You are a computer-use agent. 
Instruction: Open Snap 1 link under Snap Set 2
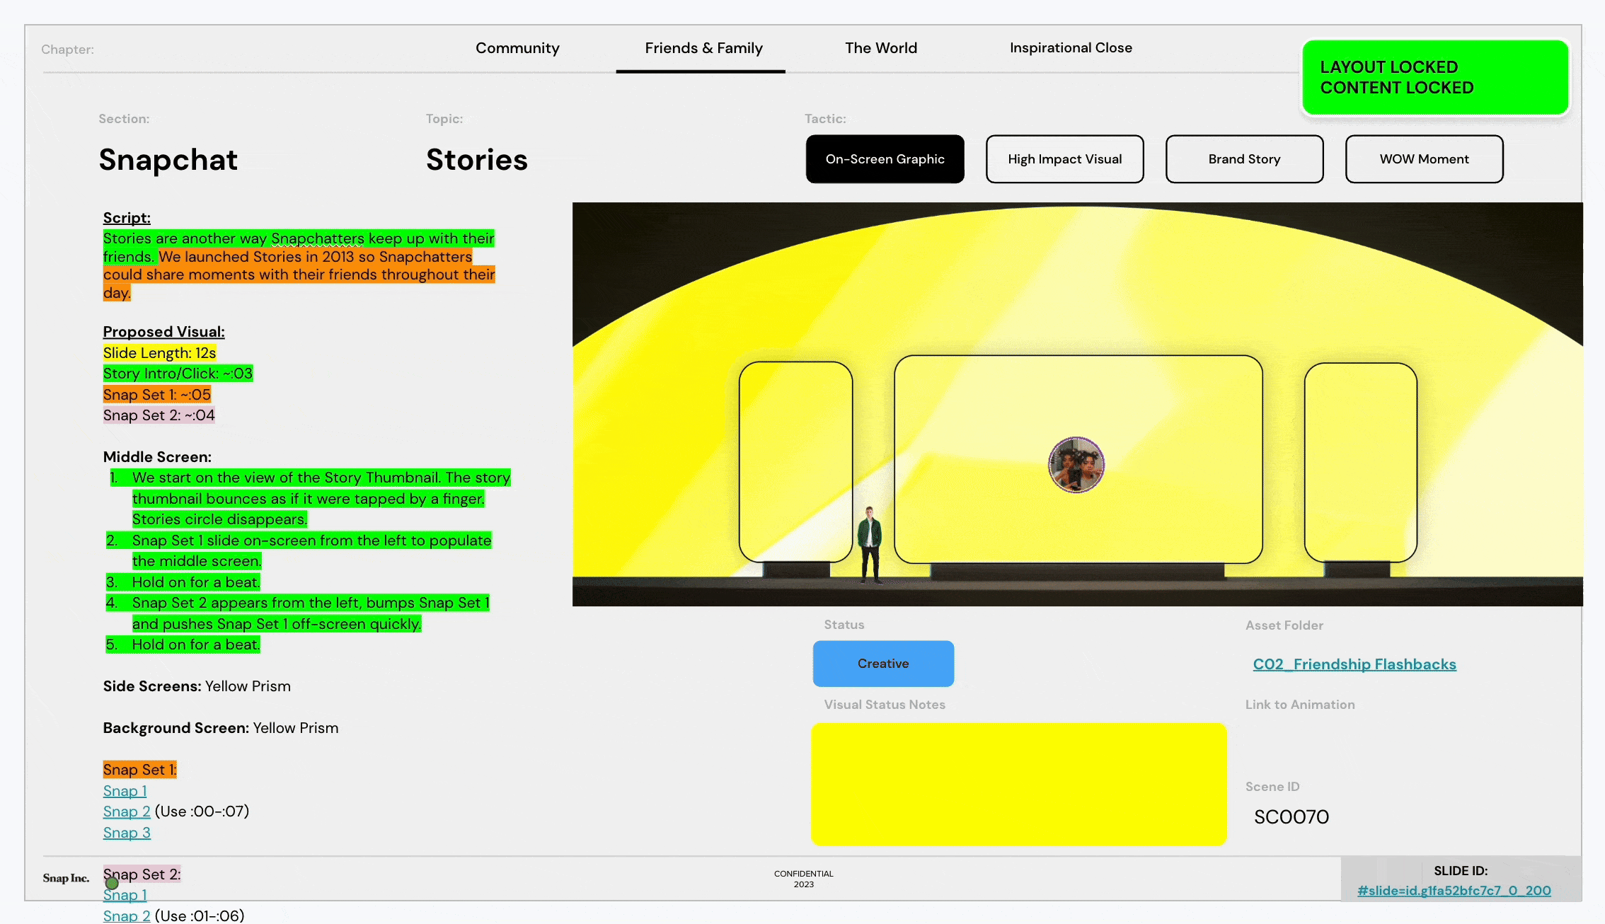pos(125,895)
